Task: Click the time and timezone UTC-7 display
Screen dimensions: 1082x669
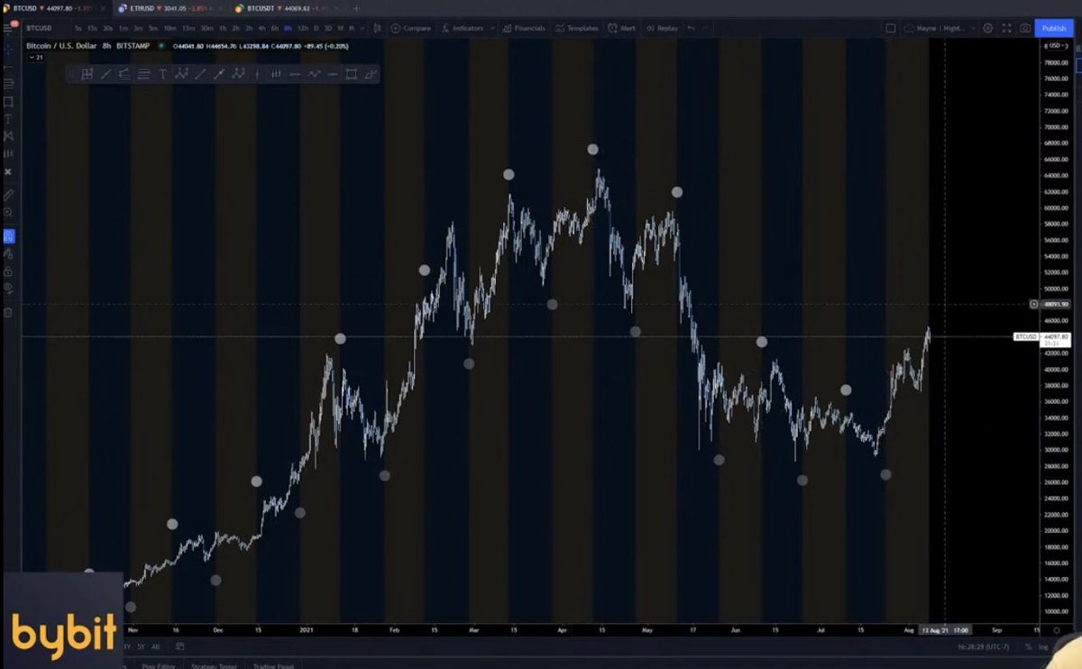Action: click(x=984, y=646)
